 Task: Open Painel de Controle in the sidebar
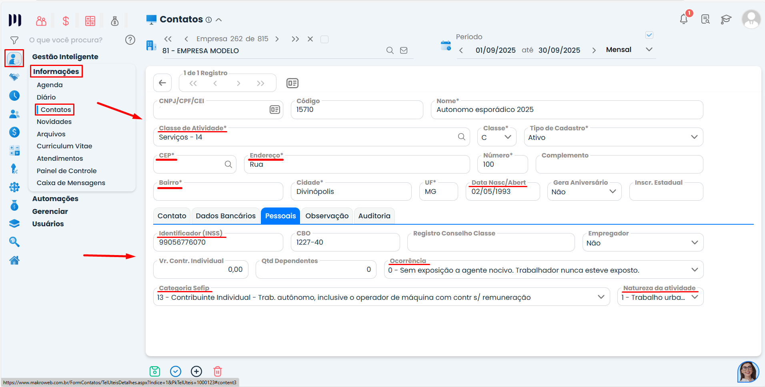coord(67,171)
